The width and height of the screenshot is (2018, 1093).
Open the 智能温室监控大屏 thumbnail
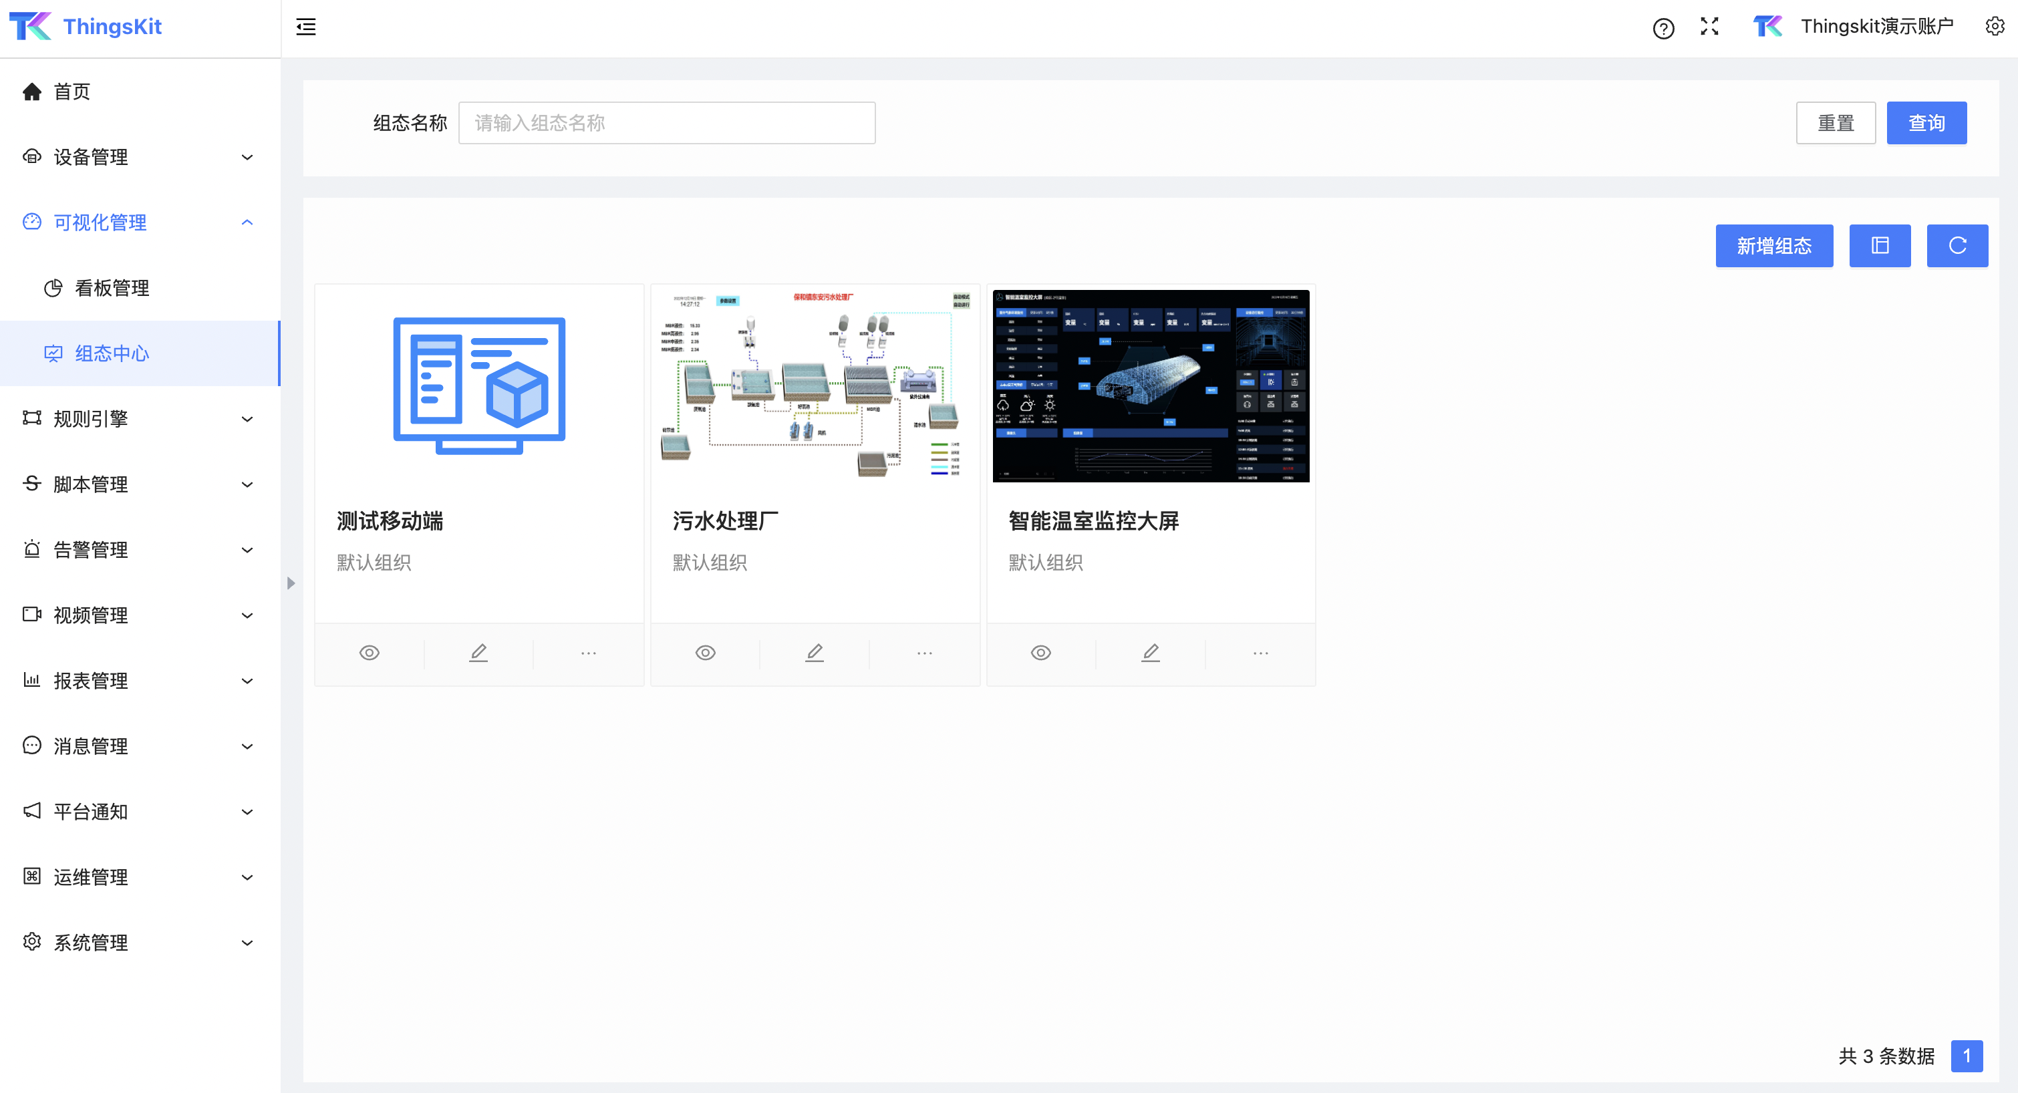pos(1151,385)
